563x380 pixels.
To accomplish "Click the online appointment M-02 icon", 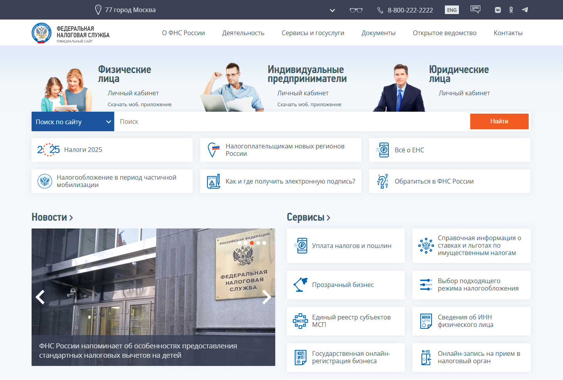I will pyautogui.click(x=426, y=357).
